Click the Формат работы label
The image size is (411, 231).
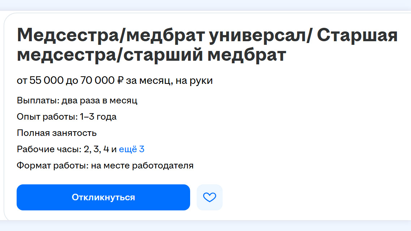click(53, 166)
